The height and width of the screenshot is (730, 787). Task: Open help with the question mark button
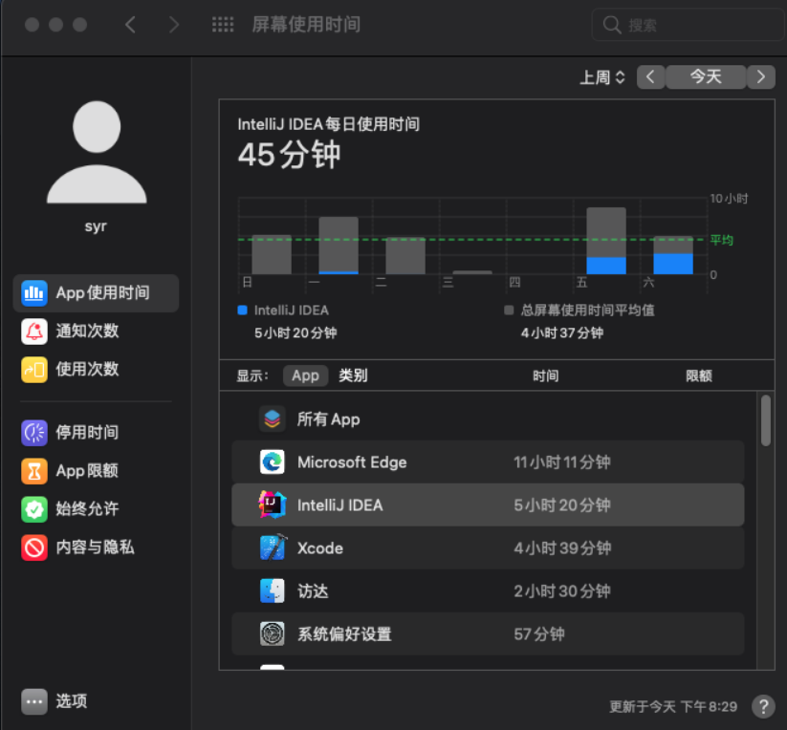[763, 706]
